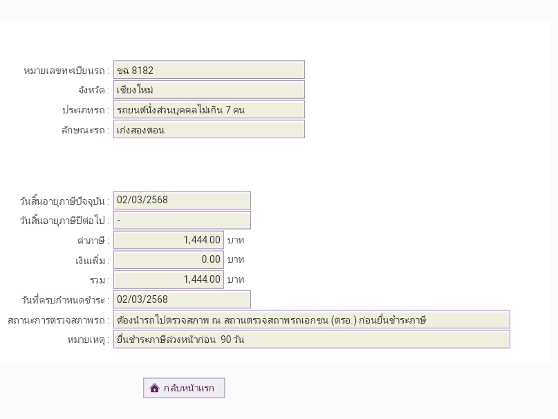
Task: Click the label วันที่ครบกำหนดชำระ
Action: (x=65, y=301)
